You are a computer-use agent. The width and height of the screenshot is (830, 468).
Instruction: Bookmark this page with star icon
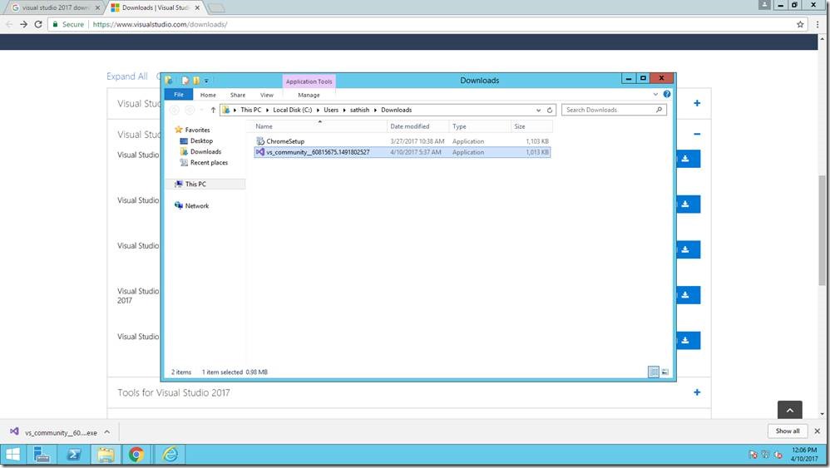(x=800, y=24)
